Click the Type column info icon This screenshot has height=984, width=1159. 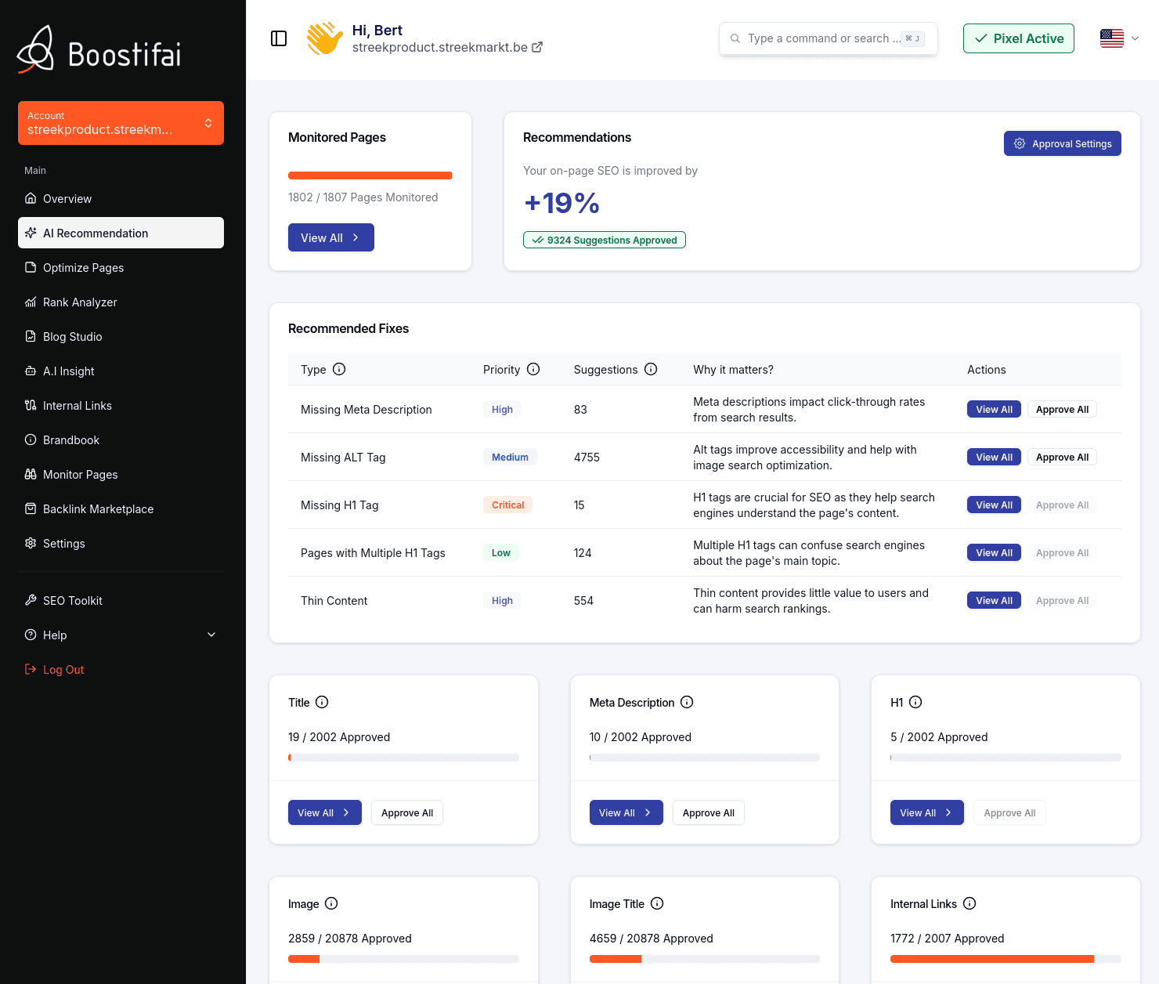coord(339,369)
